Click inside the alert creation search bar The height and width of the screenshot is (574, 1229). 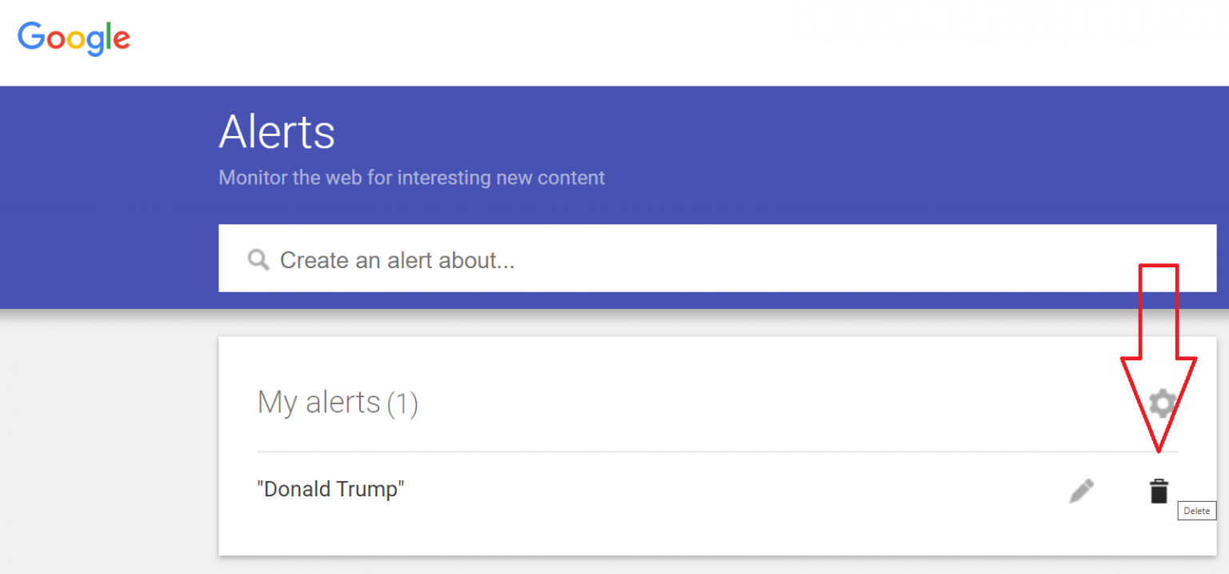click(x=560, y=259)
